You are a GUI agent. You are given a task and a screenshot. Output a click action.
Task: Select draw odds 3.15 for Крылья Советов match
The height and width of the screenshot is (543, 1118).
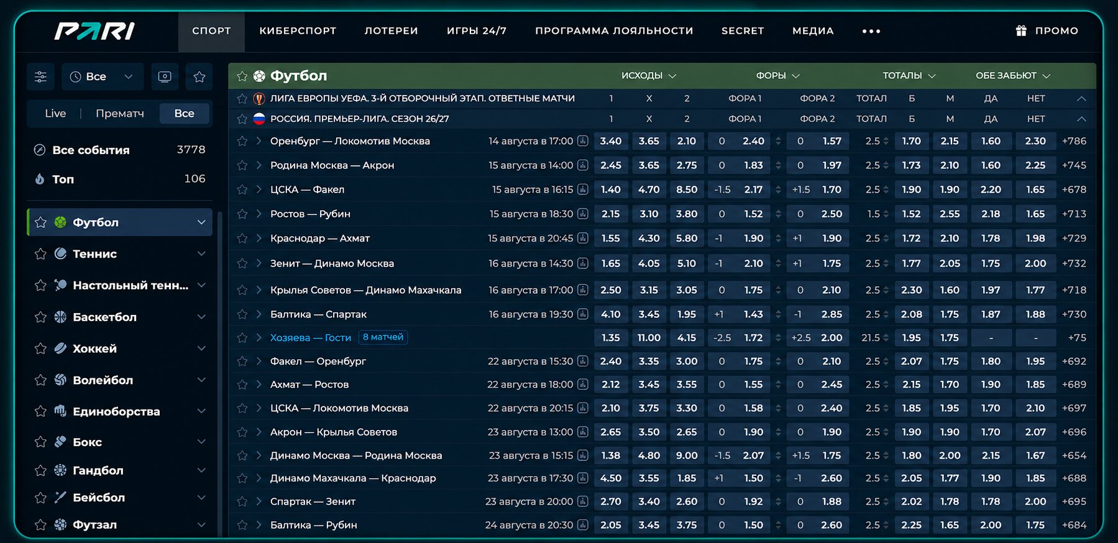click(x=649, y=290)
